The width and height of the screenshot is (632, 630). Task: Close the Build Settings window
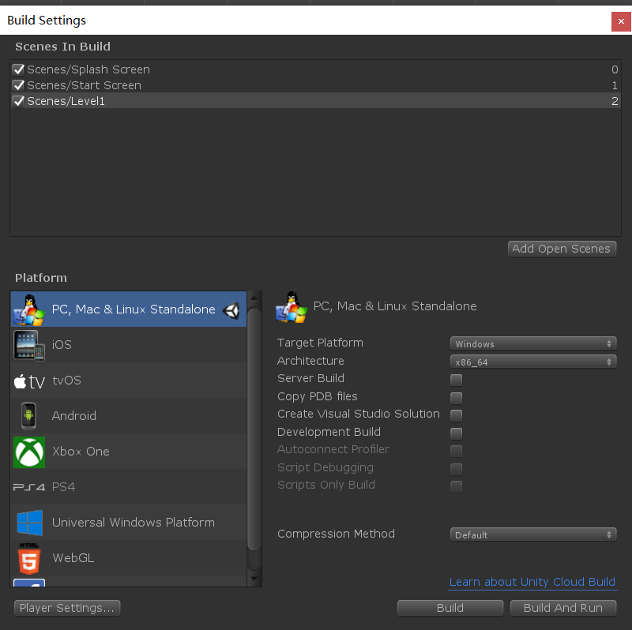(621, 21)
